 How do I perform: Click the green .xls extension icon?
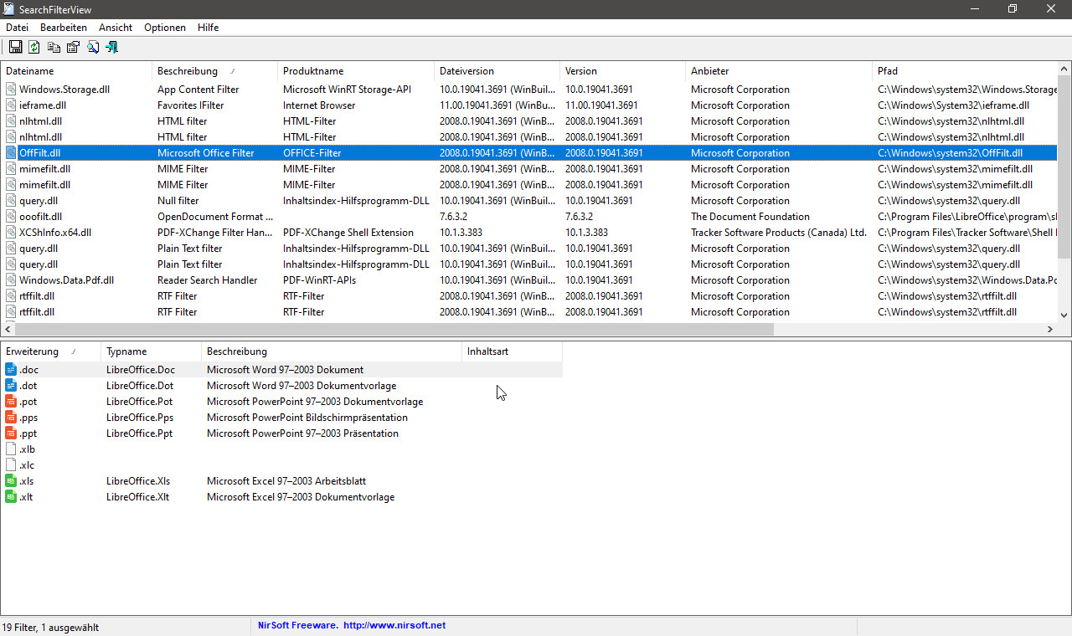(11, 480)
